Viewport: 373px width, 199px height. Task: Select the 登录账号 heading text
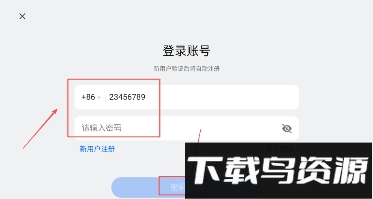(186, 51)
